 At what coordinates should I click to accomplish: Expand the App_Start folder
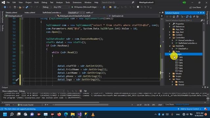170,32
